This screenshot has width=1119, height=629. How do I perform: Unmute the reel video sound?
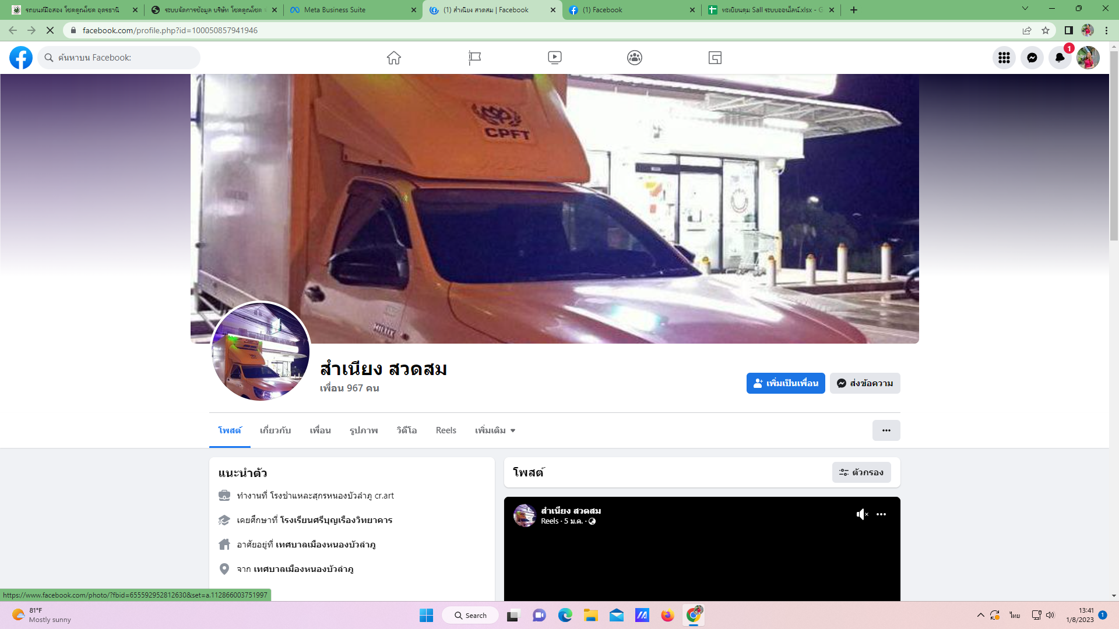coord(861,514)
